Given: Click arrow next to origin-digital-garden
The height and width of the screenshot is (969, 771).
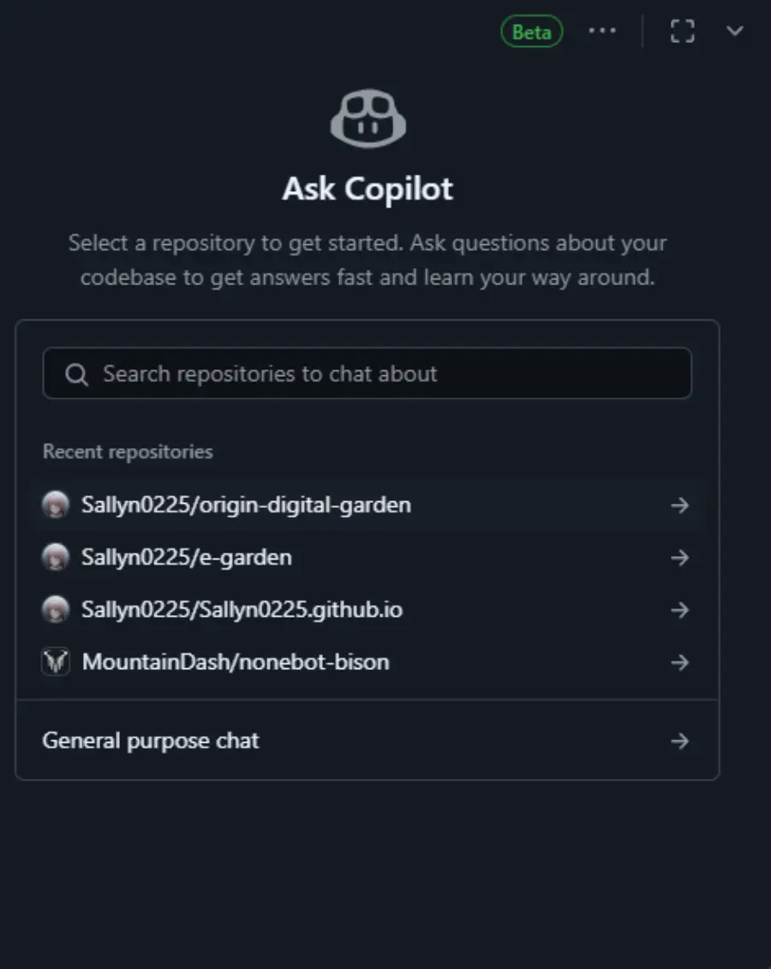Looking at the screenshot, I should pyautogui.click(x=679, y=505).
